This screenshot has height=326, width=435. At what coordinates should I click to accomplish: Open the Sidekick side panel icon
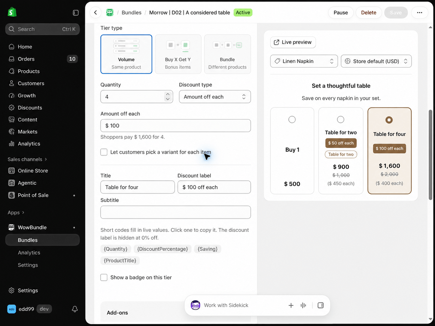tap(321, 305)
